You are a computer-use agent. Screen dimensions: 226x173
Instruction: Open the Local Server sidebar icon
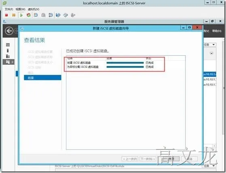tap(8, 51)
